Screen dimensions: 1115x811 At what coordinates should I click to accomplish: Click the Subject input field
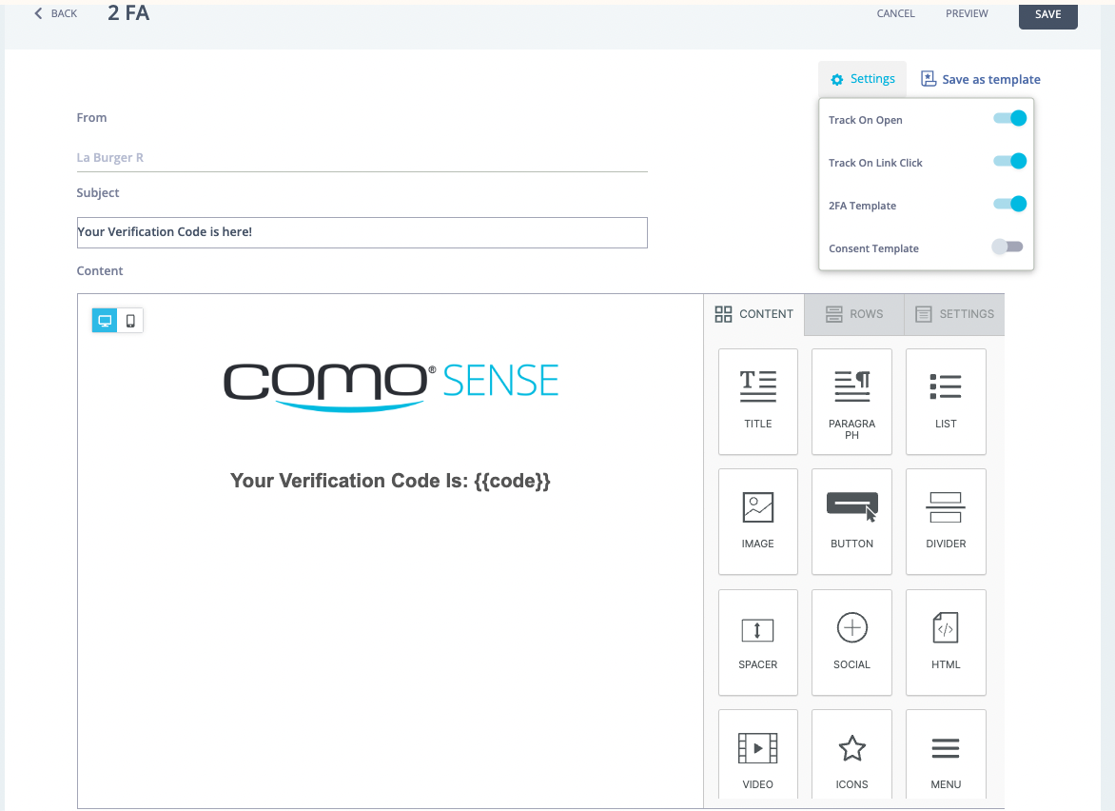tap(362, 232)
